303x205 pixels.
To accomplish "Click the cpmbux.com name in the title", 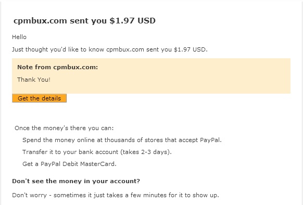I will 40,21.
